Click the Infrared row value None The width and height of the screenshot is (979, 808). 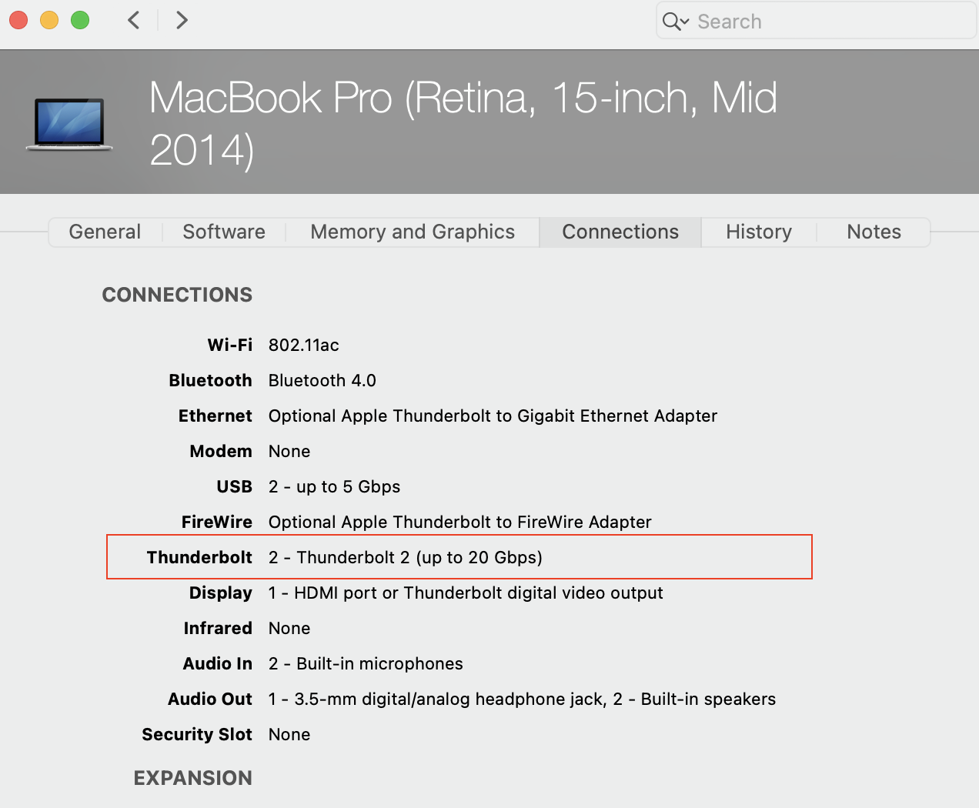(289, 628)
